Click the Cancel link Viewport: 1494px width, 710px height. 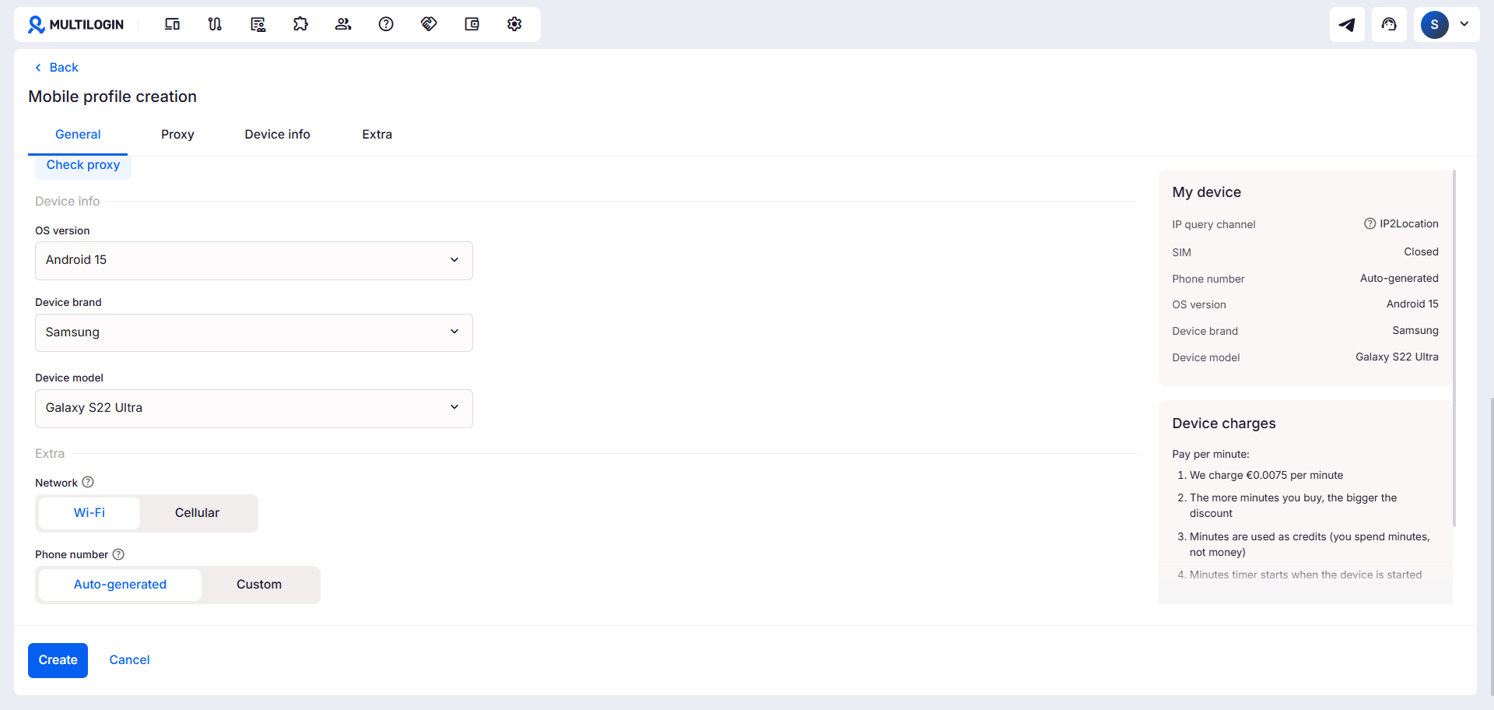[129, 660]
